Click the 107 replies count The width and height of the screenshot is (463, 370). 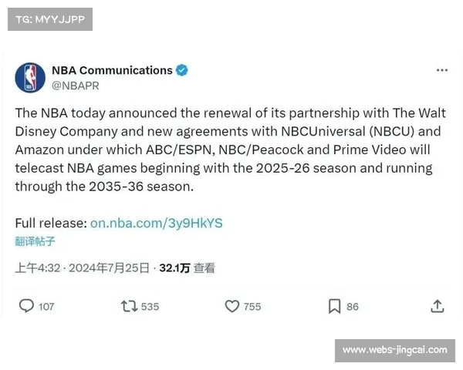(46, 307)
